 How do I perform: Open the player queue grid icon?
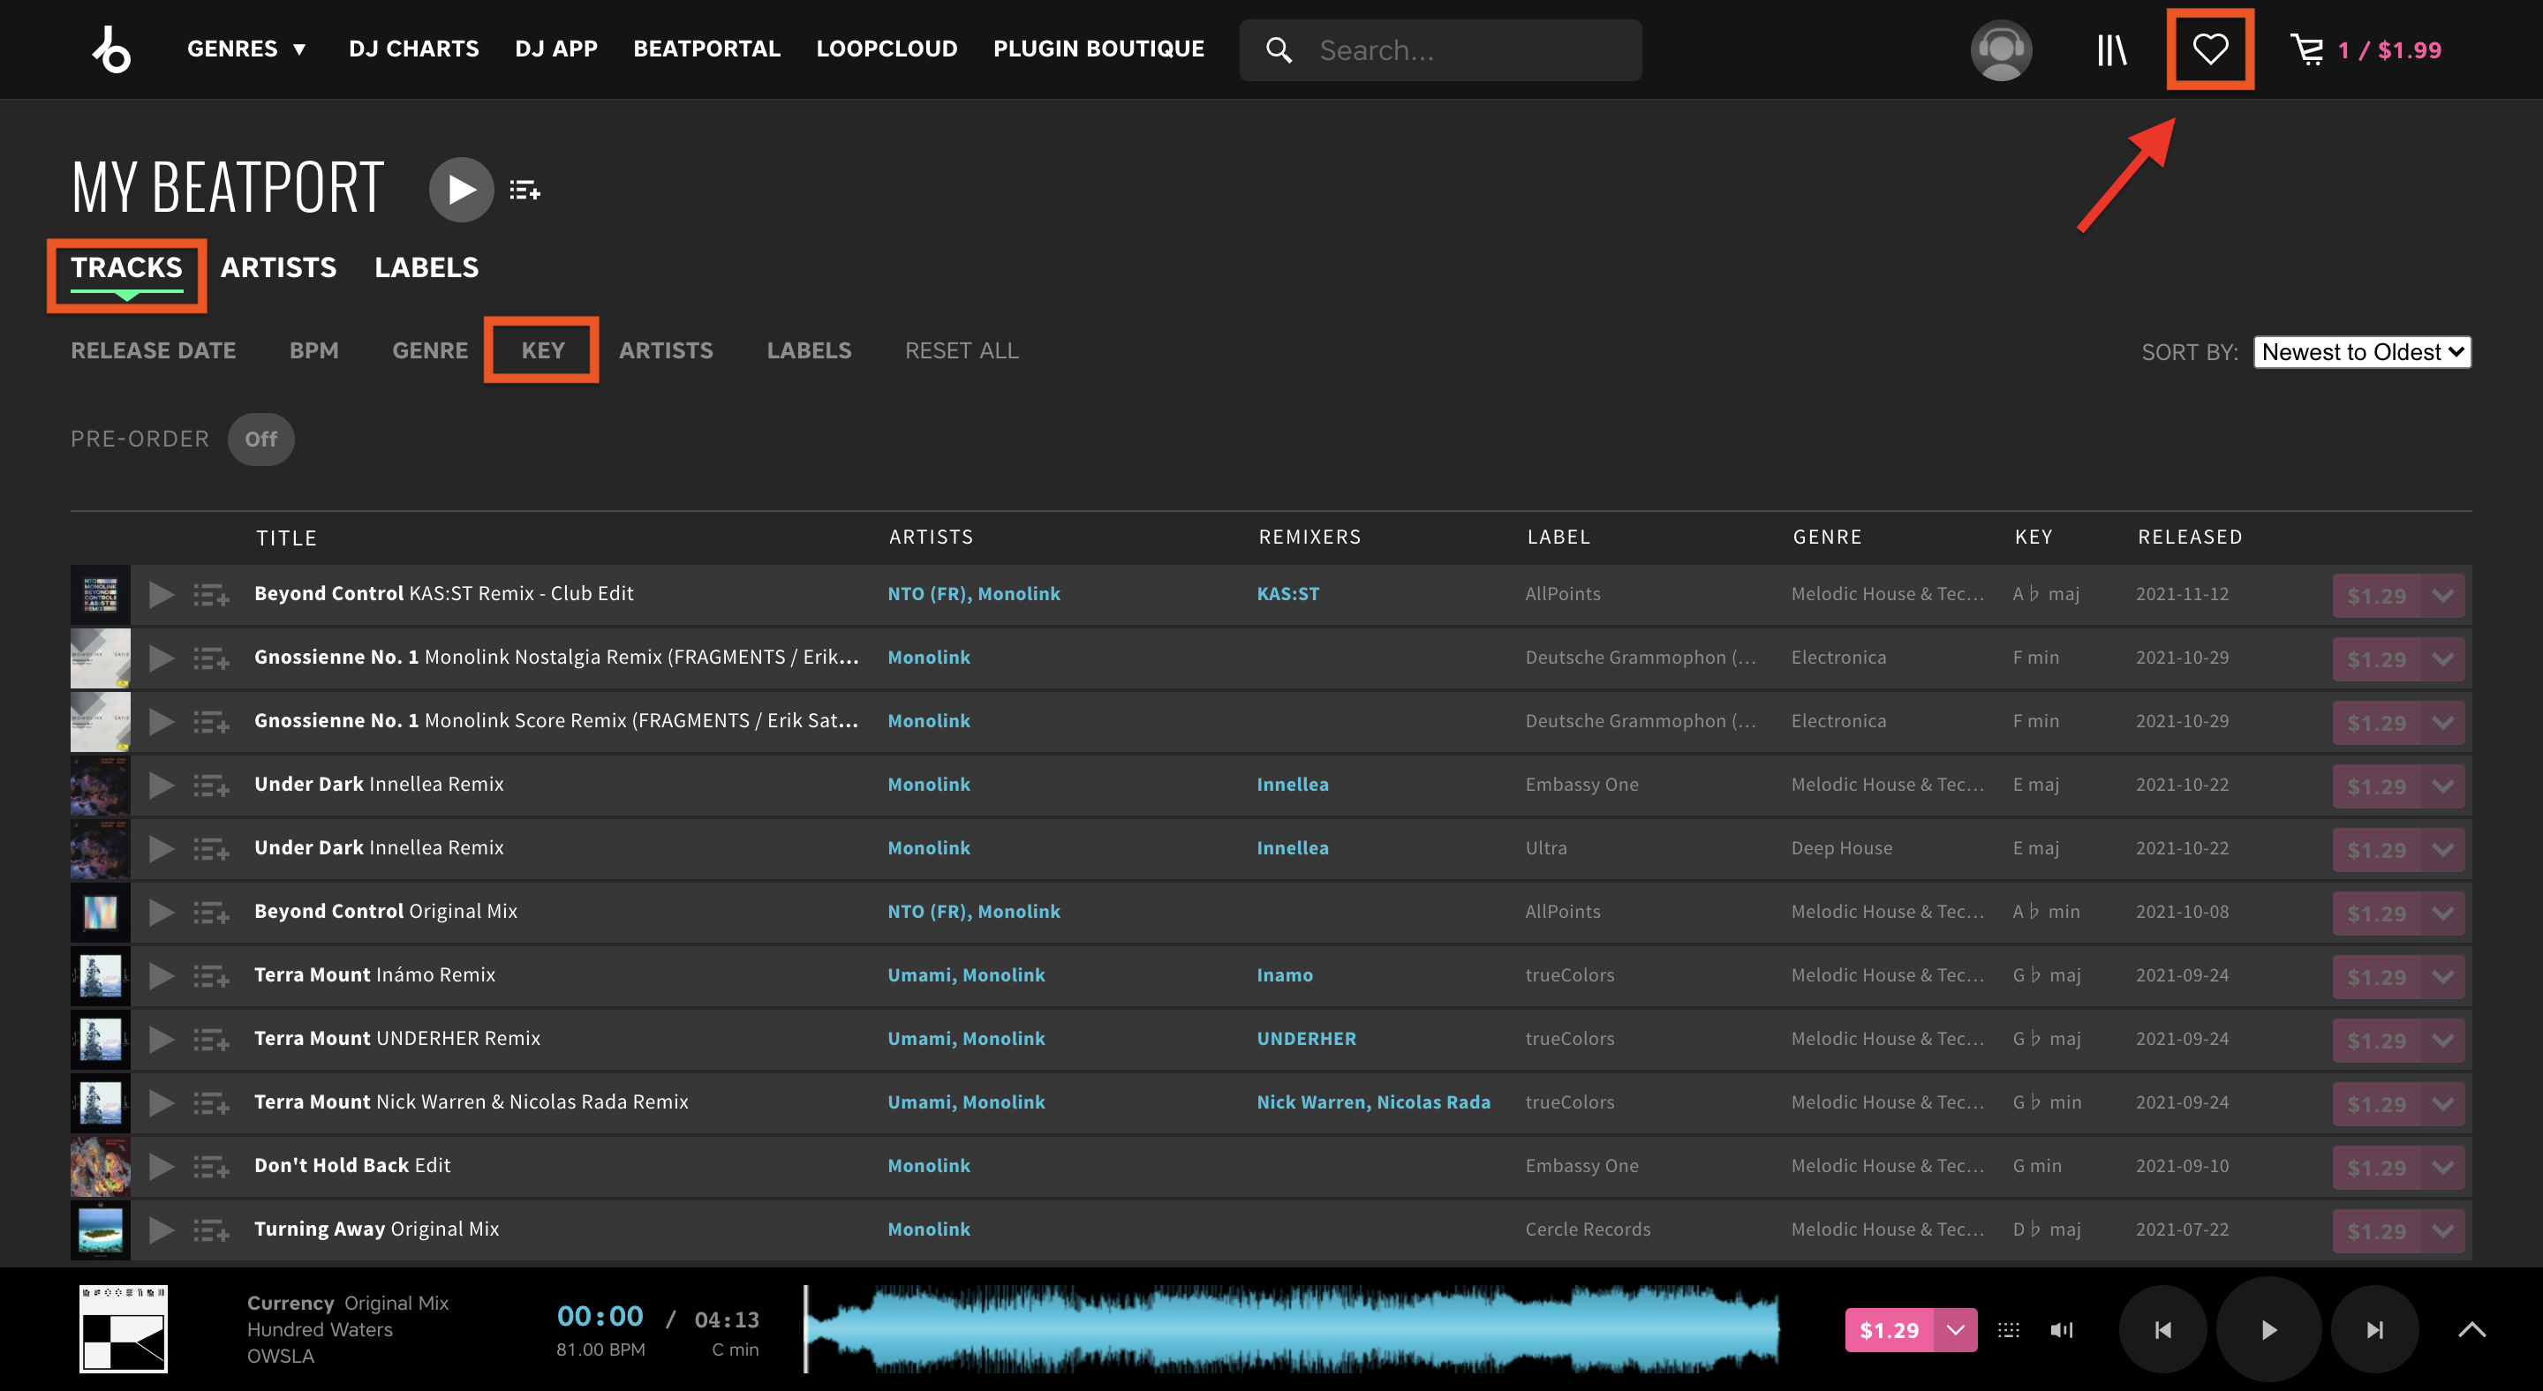[2009, 1330]
